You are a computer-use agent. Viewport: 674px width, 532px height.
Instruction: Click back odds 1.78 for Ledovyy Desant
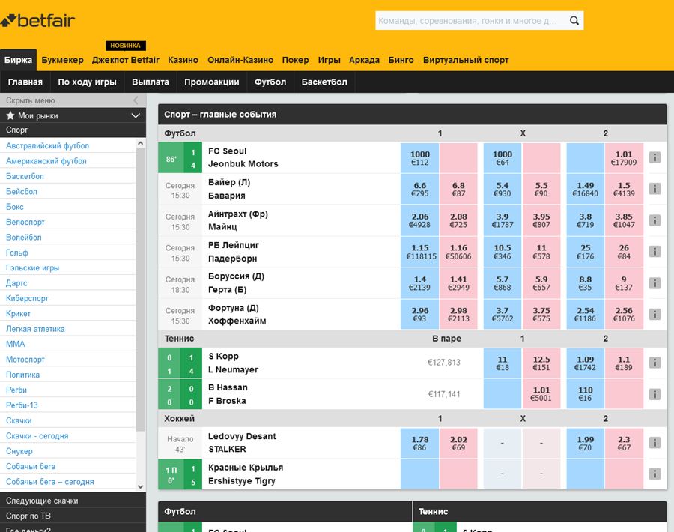[x=419, y=443]
